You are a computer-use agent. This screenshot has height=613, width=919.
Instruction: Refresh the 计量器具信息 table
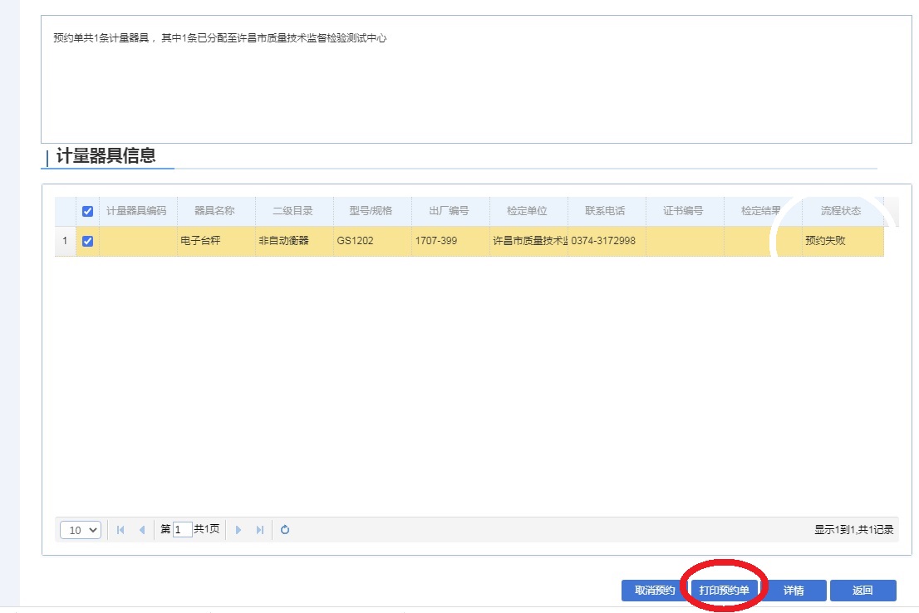285,530
